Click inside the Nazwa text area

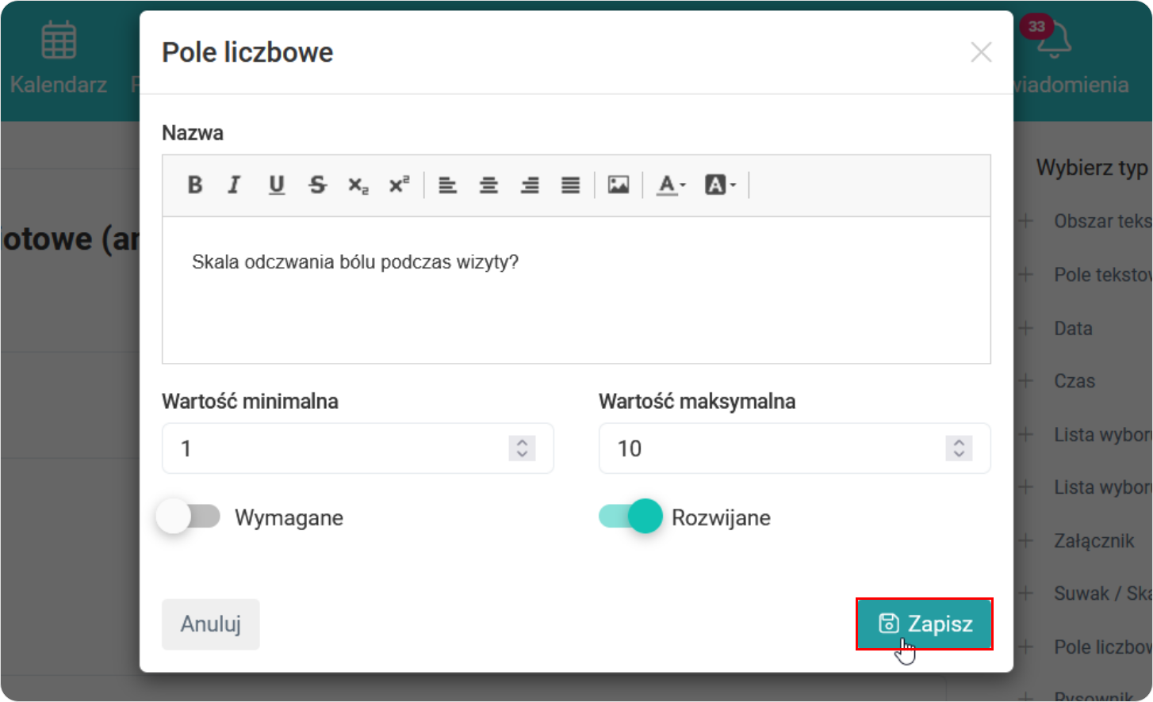pos(576,290)
